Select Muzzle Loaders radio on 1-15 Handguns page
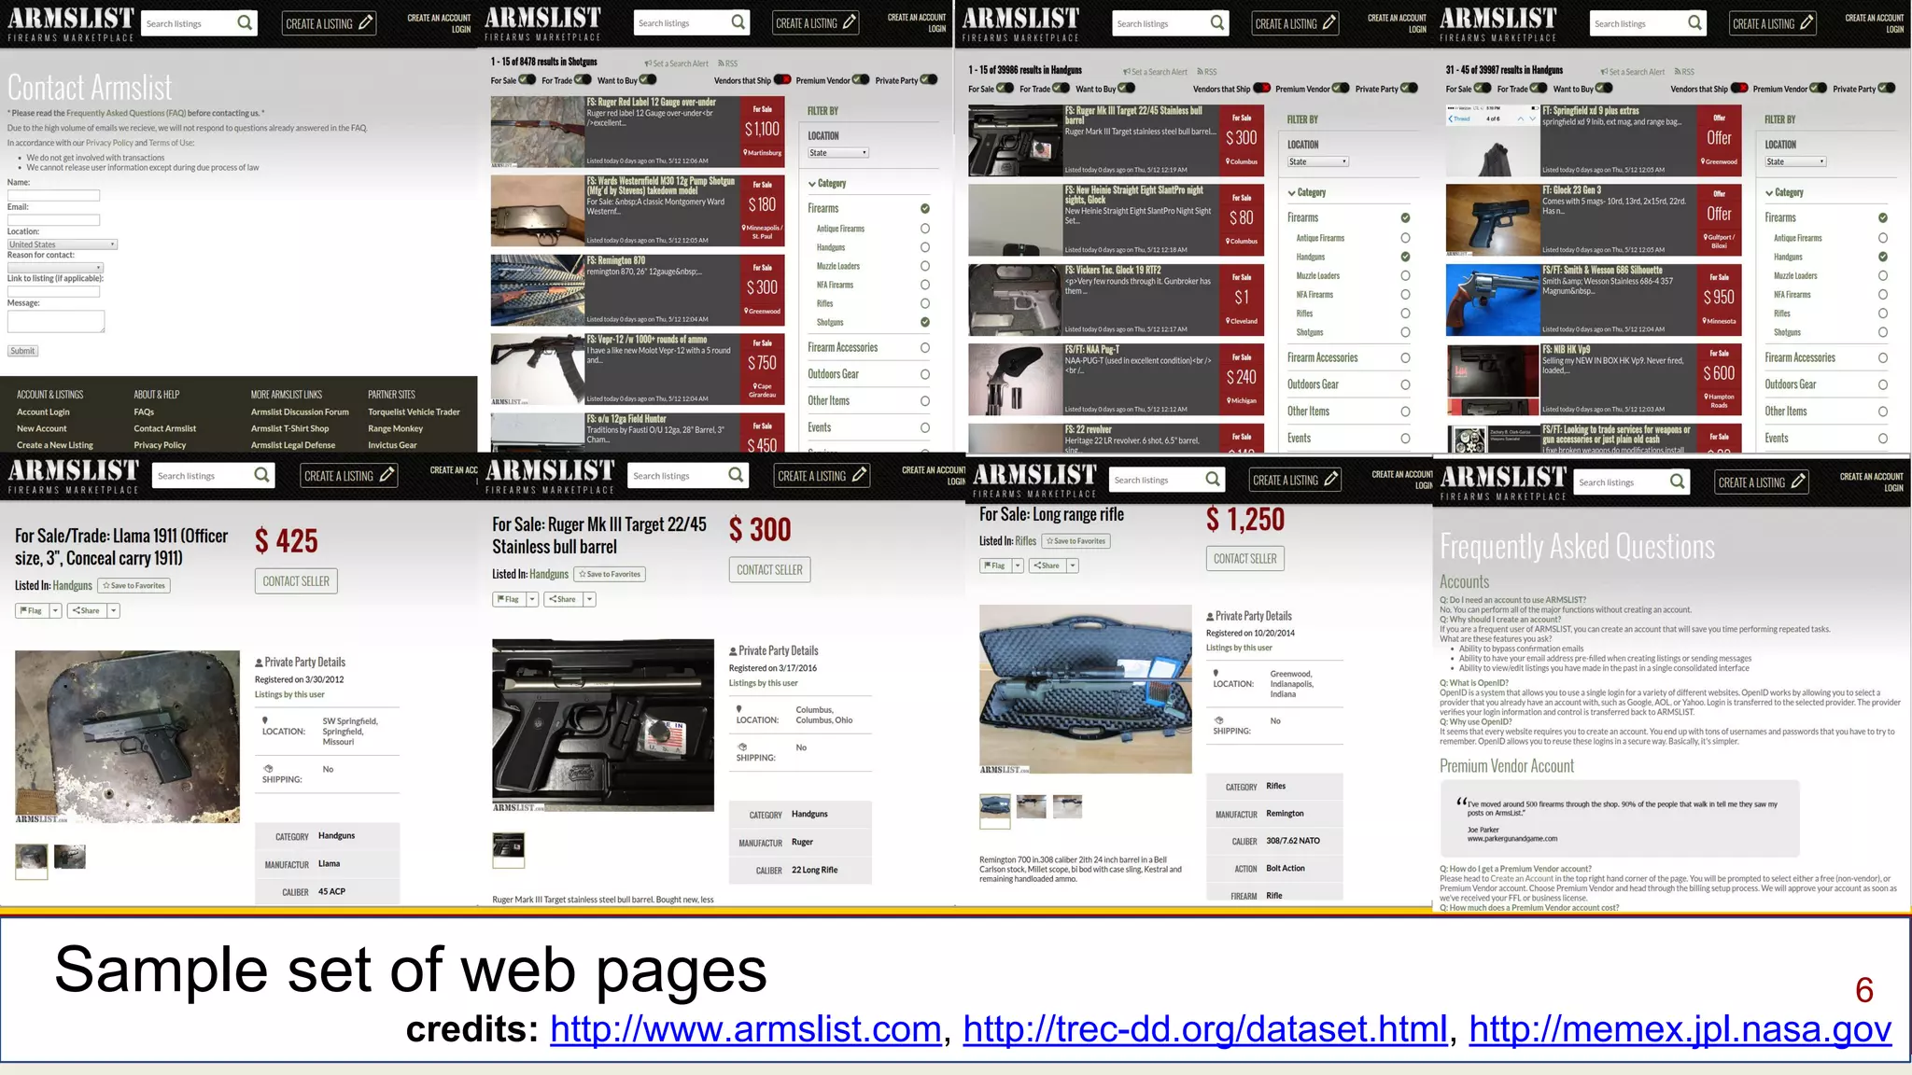 tap(1405, 275)
